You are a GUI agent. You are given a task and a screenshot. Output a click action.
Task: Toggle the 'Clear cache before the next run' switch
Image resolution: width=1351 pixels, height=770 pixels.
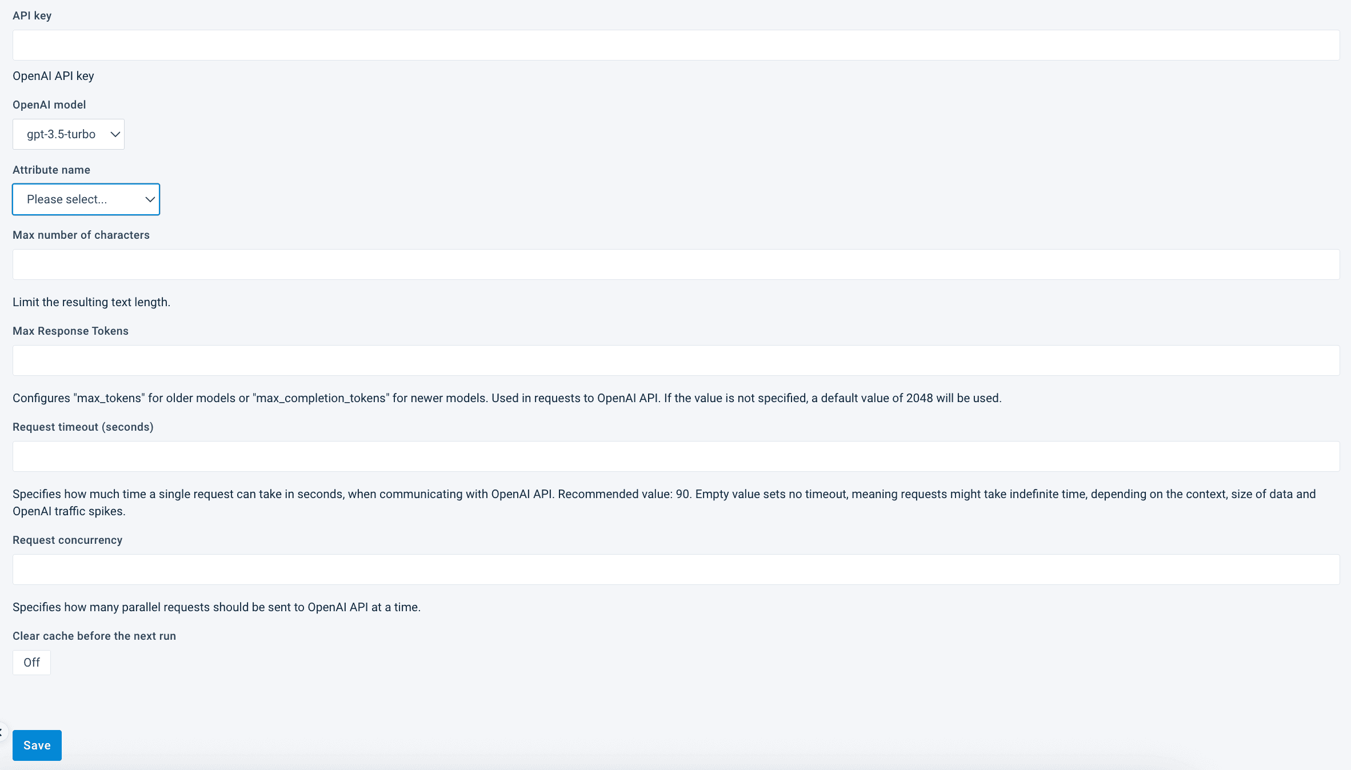[x=31, y=663]
